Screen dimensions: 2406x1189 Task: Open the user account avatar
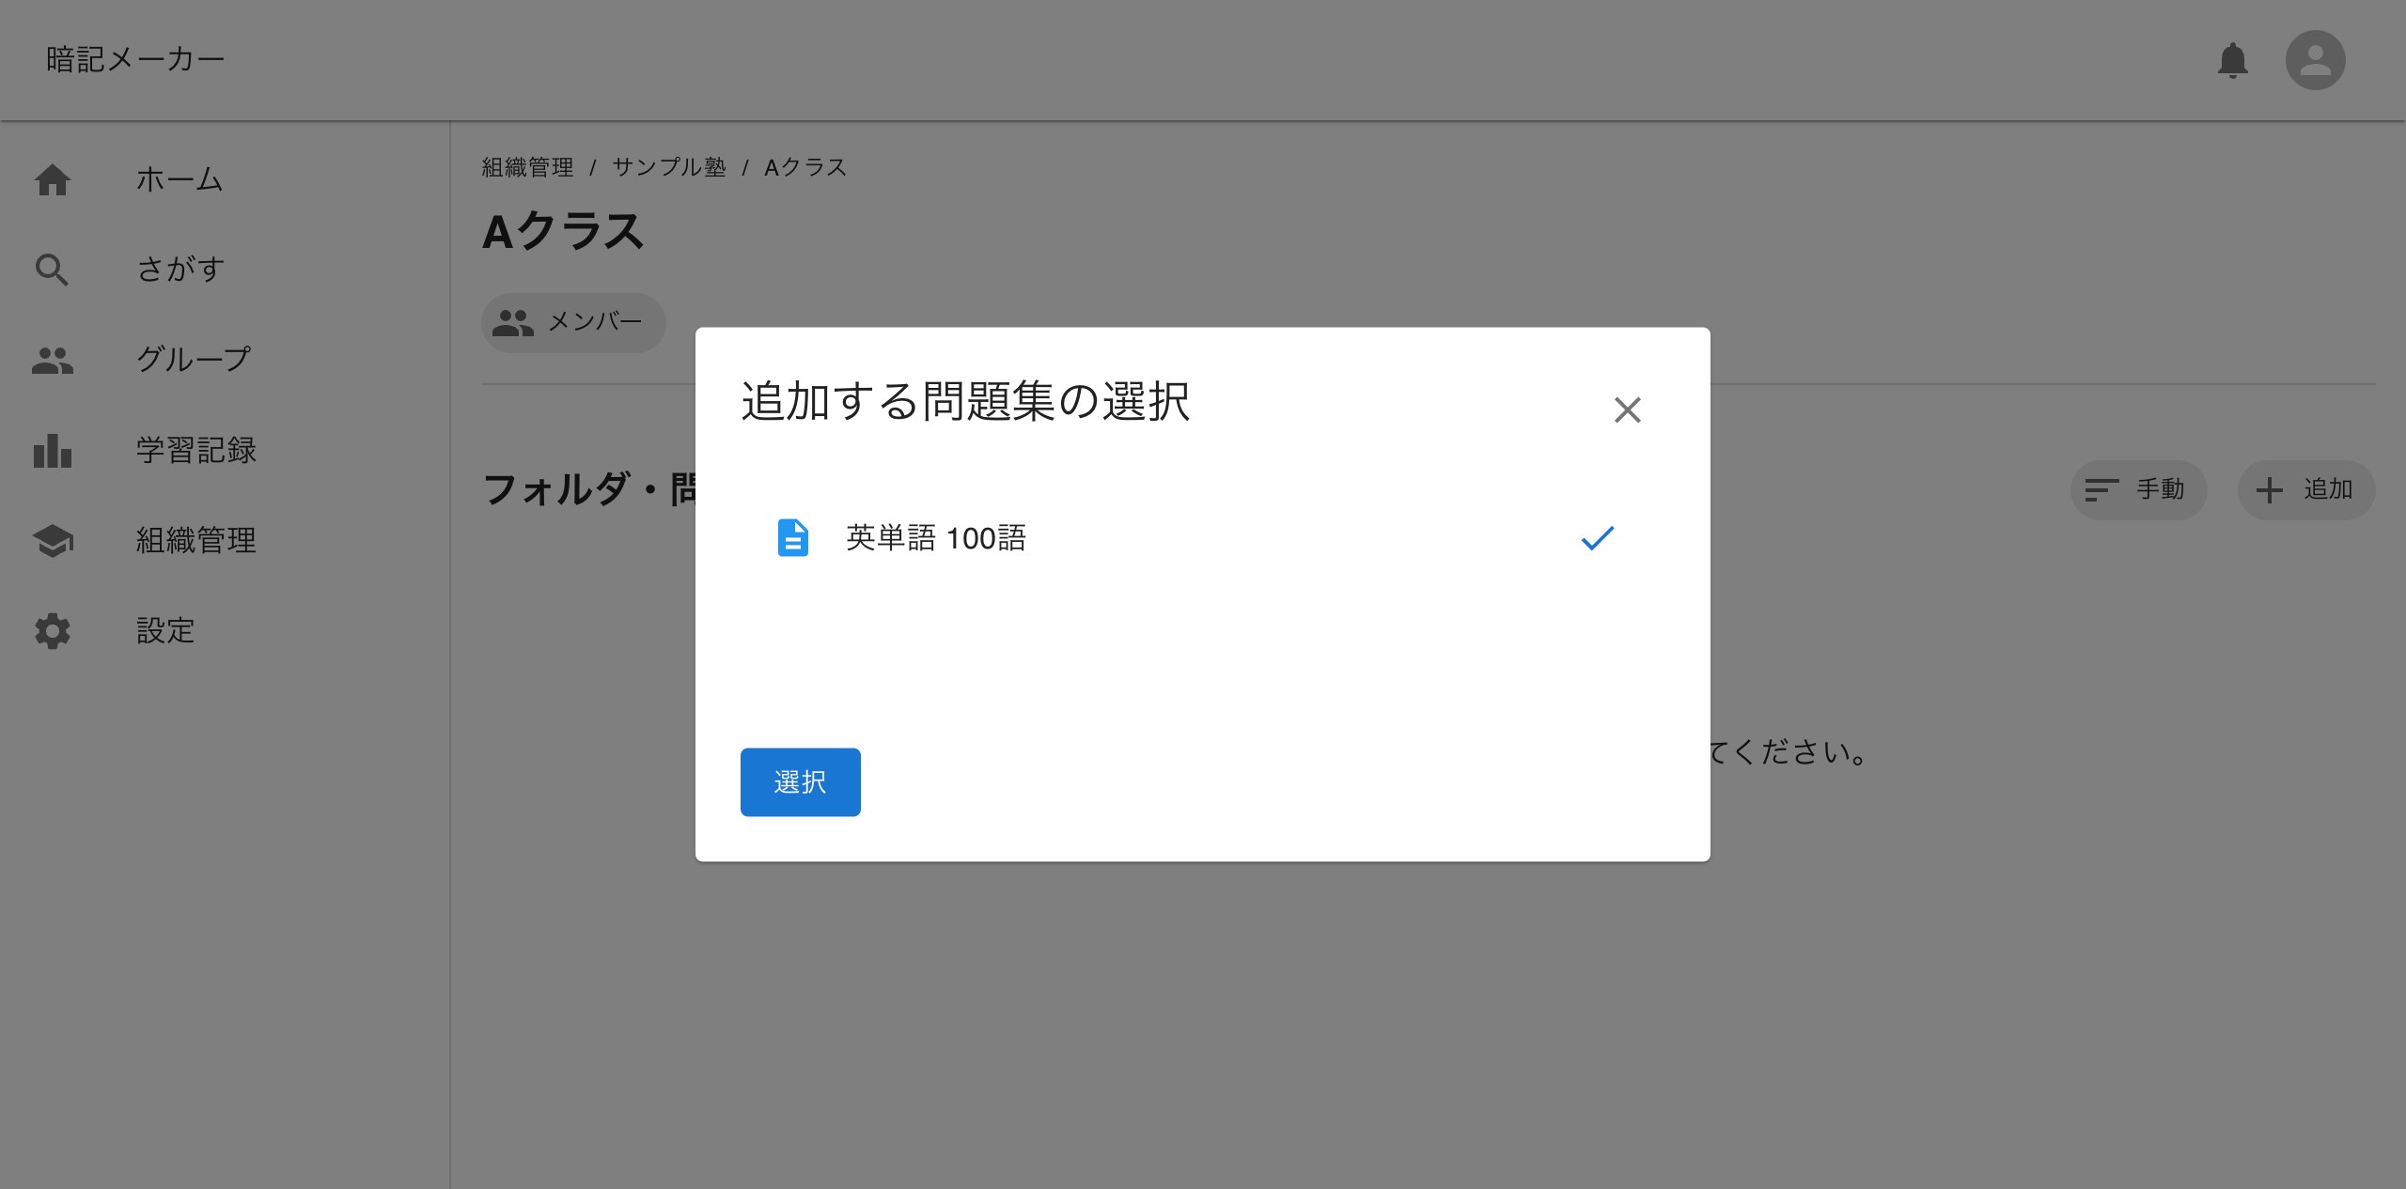click(x=2315, y=60)
